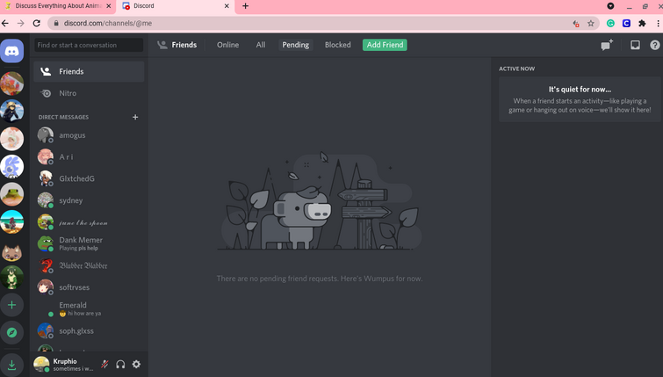Screen dimensions: 663x377
Task: Select the Pending tab
Action: 296,45
